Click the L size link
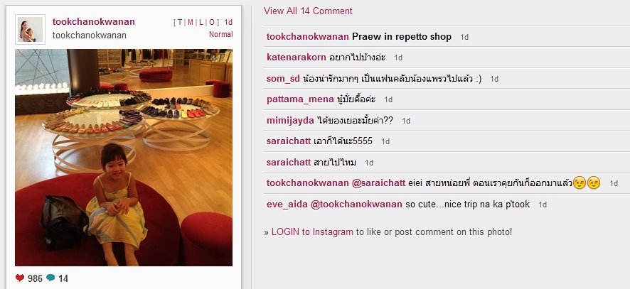This screenshot has width=630, height=289. (x=201, y=23)
